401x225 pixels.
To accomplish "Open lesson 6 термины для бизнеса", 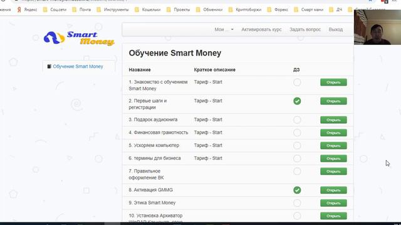I will click(x=333, y=158).
